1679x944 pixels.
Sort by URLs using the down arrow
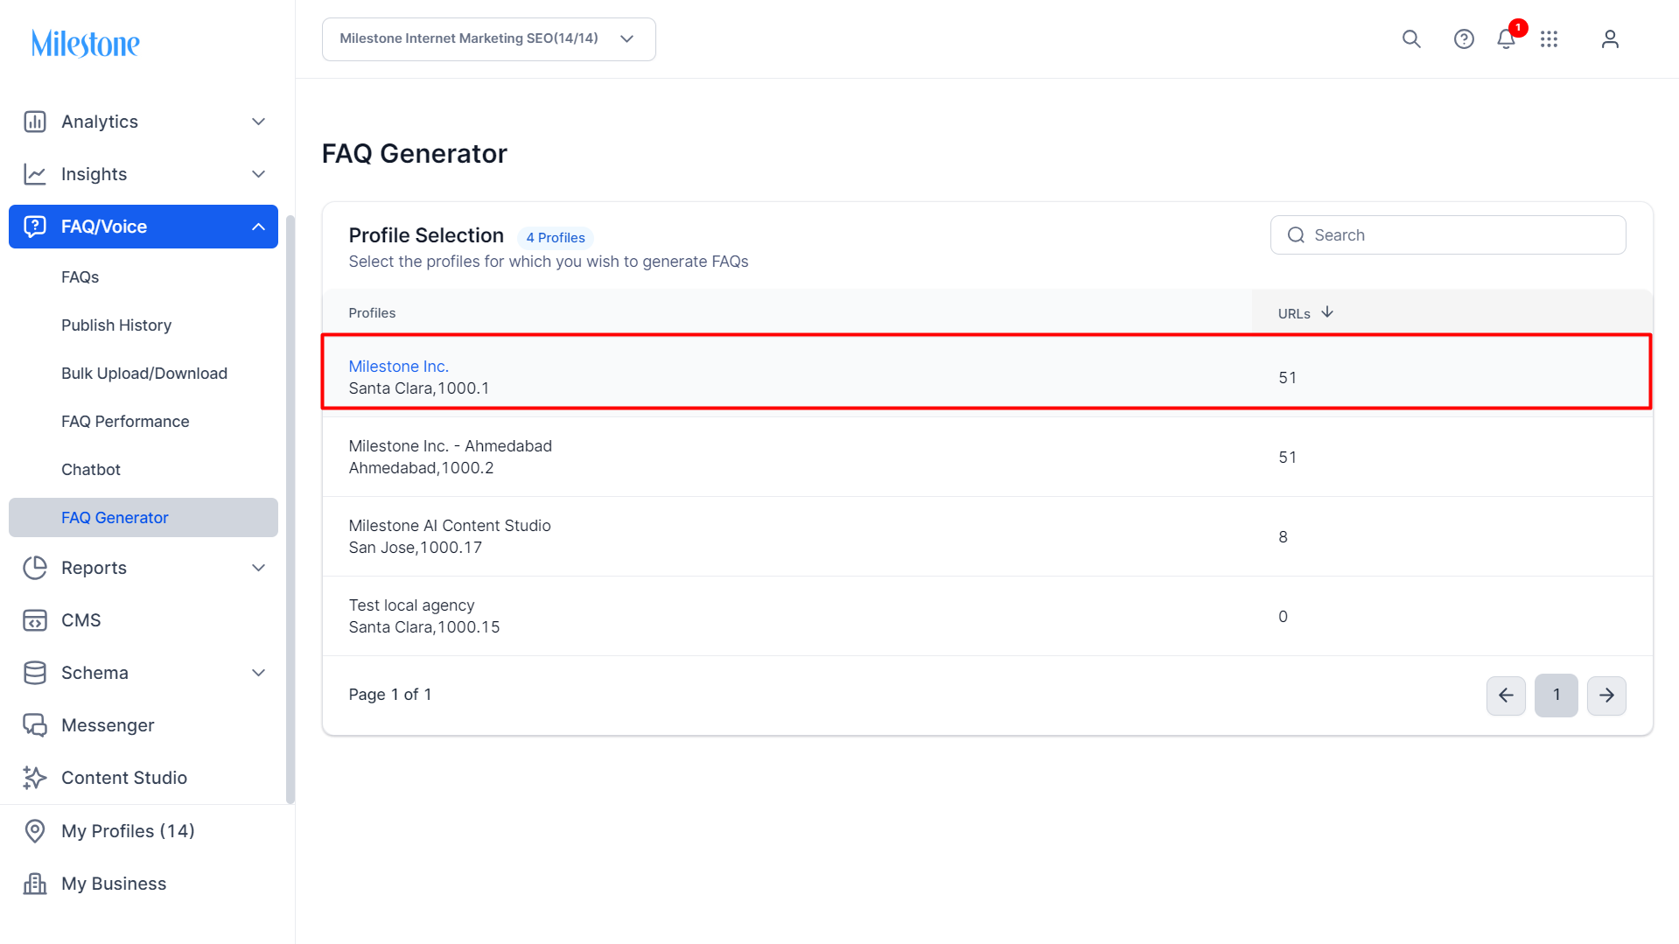(x=1327, y=312)
